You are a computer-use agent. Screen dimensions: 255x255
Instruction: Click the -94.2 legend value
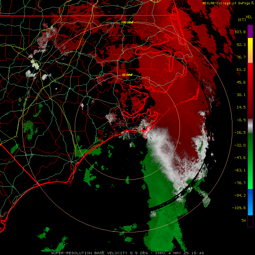click(x=240, y=195)
